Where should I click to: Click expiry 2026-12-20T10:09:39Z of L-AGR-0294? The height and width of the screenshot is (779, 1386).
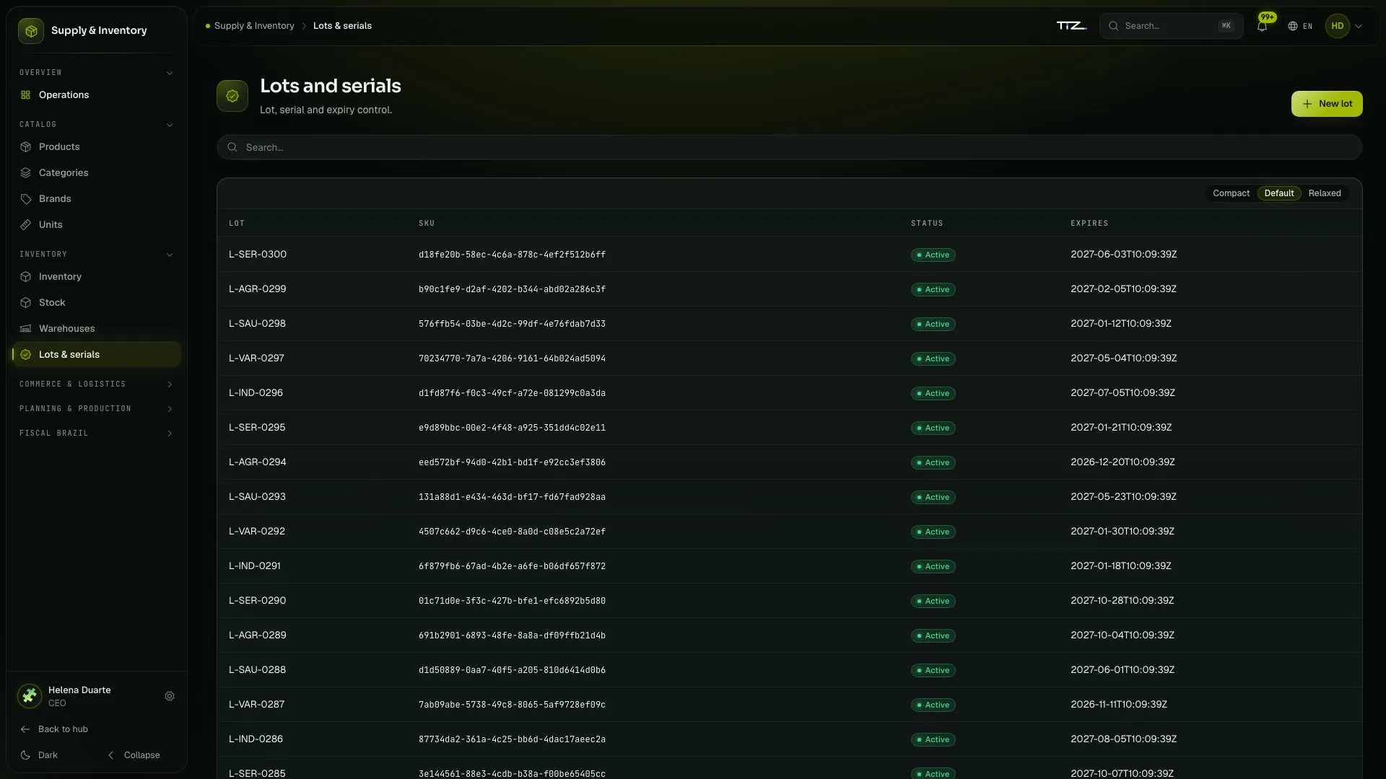point(1123,462)
